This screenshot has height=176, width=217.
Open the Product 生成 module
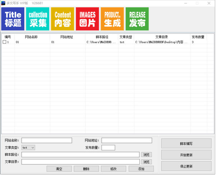pyautogui.click(x=112, y=19)
